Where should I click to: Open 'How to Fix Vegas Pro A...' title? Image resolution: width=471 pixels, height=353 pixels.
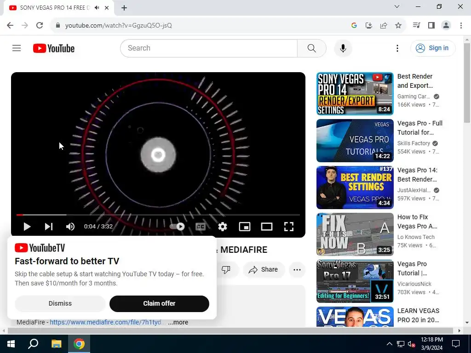[x=417, y=222]
